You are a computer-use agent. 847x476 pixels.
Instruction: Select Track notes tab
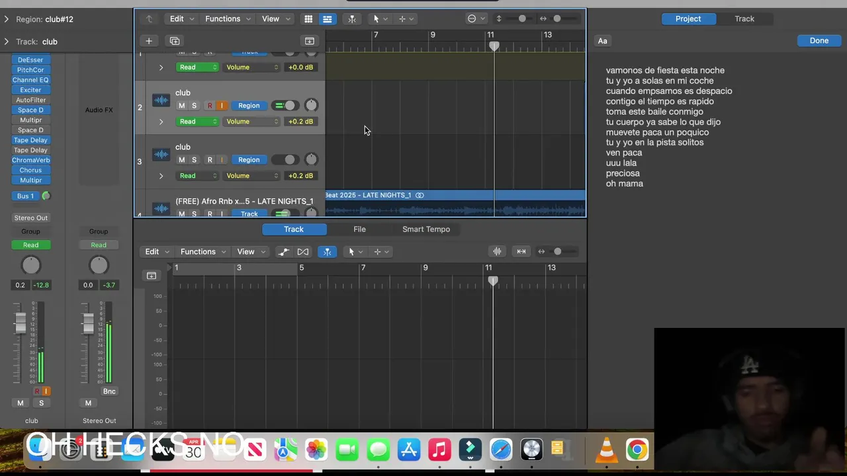click(x=744, y=19)
